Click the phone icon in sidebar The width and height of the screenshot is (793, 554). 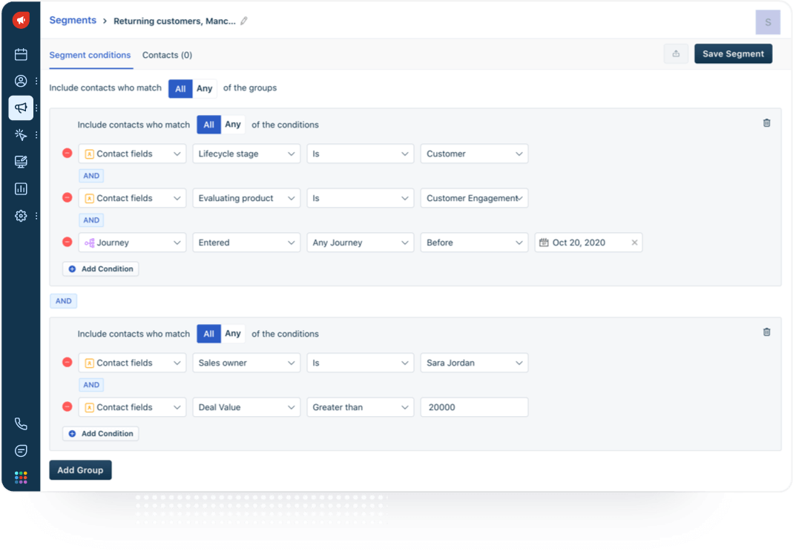21,424
